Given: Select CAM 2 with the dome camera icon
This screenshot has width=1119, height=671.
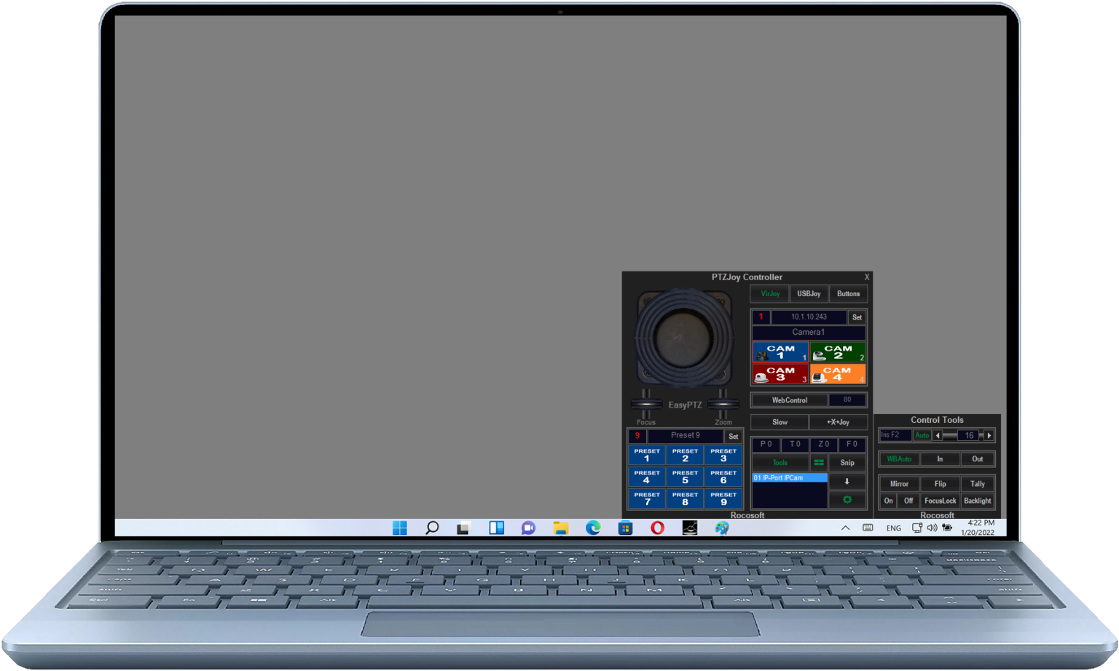Looking at the screenshot, I should (838, 352).
